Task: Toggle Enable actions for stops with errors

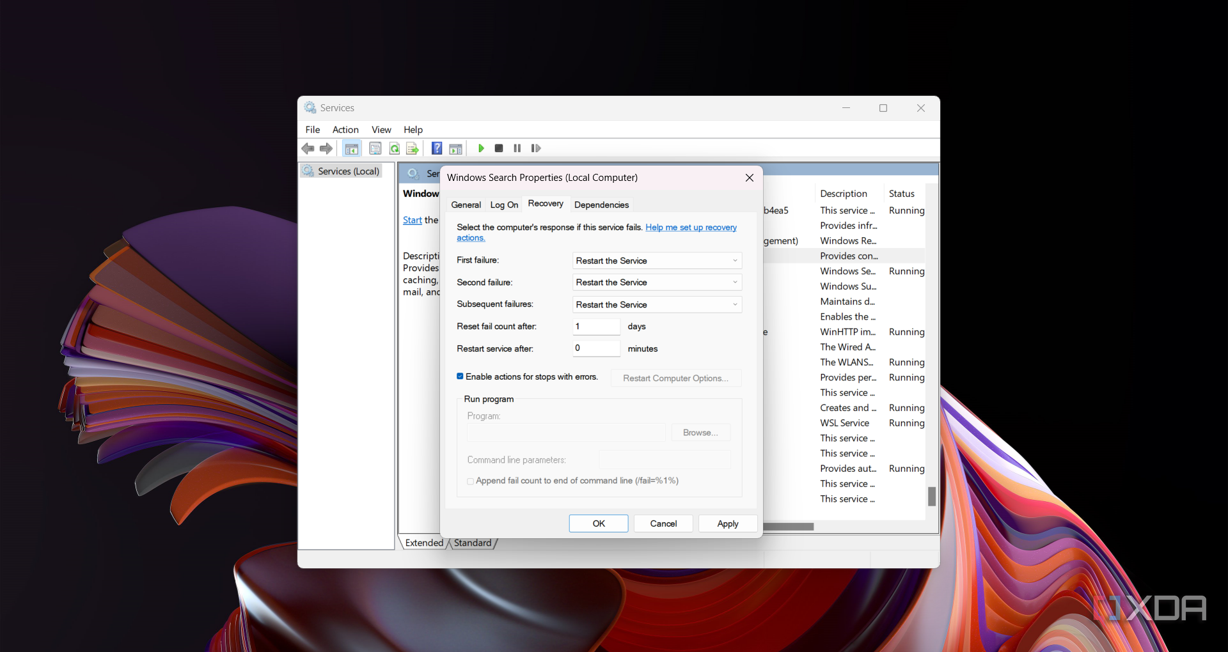Action: click(x=460, y=376)
